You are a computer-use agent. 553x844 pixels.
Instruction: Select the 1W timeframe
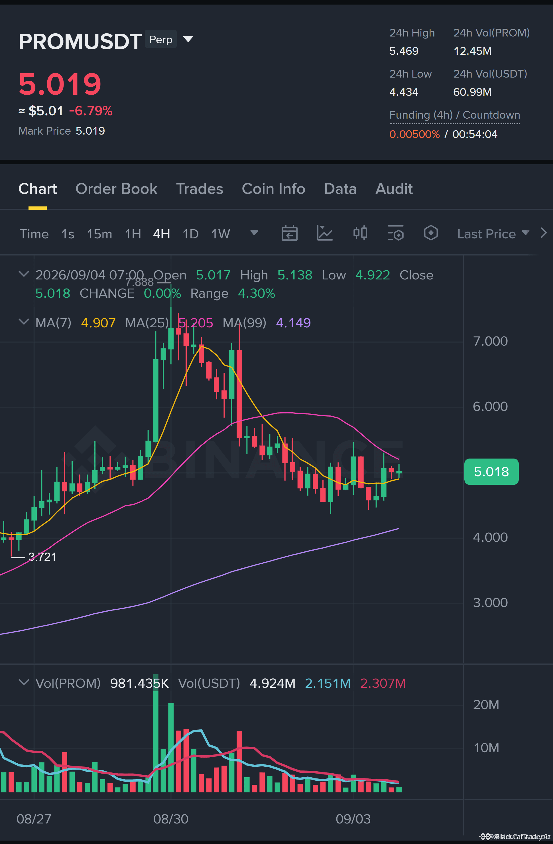pos(221,234)
